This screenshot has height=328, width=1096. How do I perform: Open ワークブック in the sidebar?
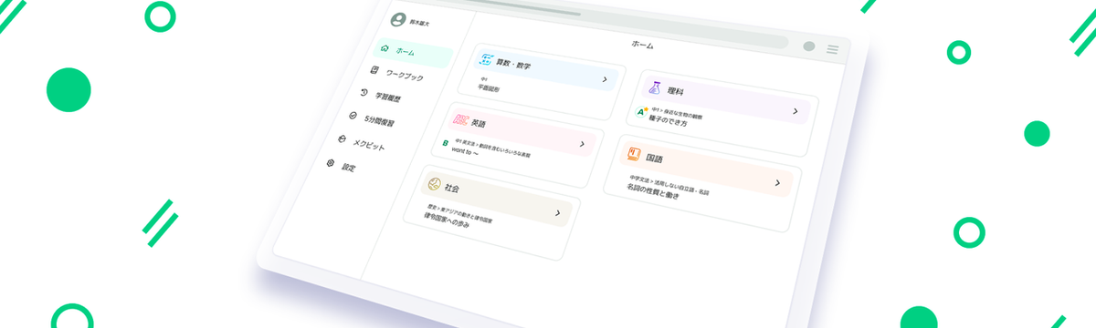[x=405, y=75]
